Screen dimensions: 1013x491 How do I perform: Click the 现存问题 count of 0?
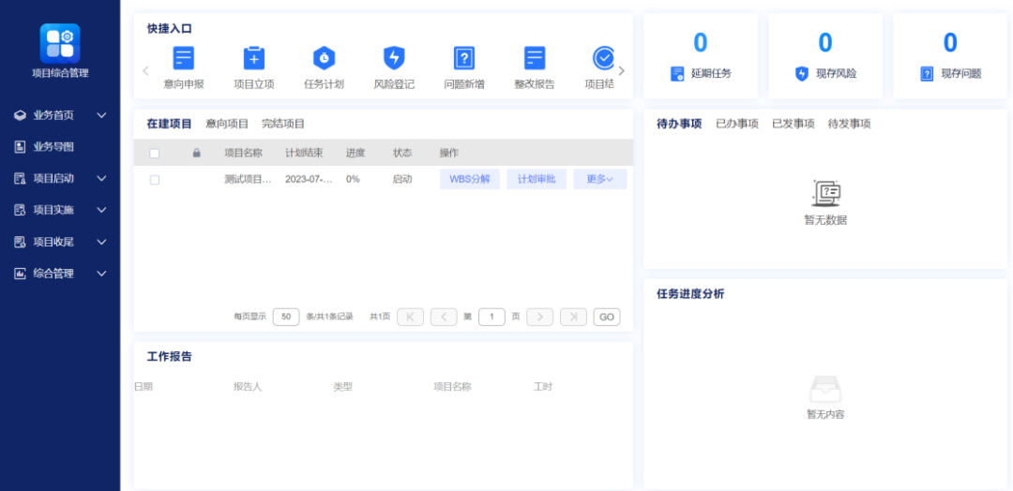949,42
